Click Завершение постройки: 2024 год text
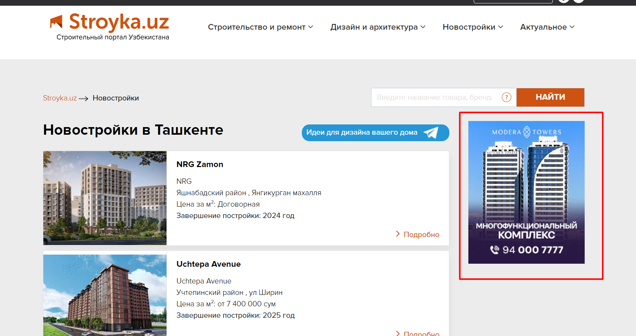 tap(235, 216)
